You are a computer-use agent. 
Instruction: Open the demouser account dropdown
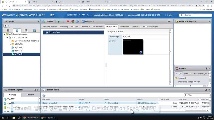[145, 15]
